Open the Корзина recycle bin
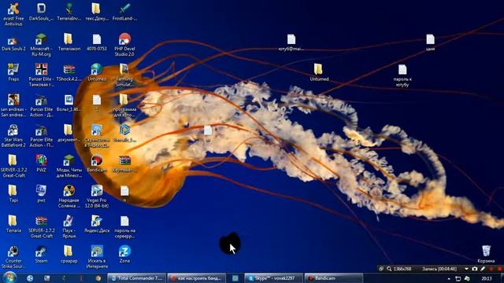504x283 pixels. pos(486,254)
